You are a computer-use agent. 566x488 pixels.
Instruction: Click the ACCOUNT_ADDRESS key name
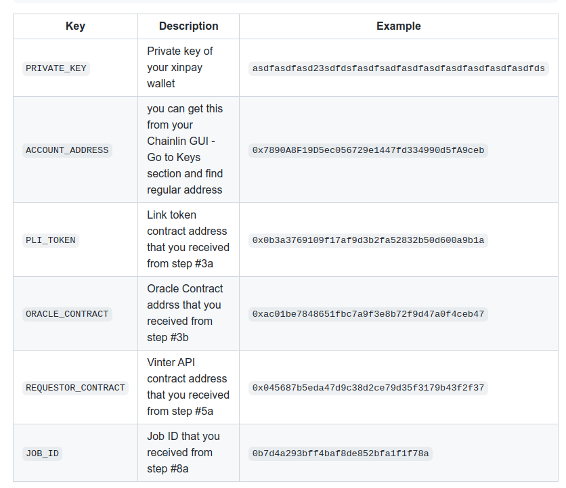tap(66, 150)
